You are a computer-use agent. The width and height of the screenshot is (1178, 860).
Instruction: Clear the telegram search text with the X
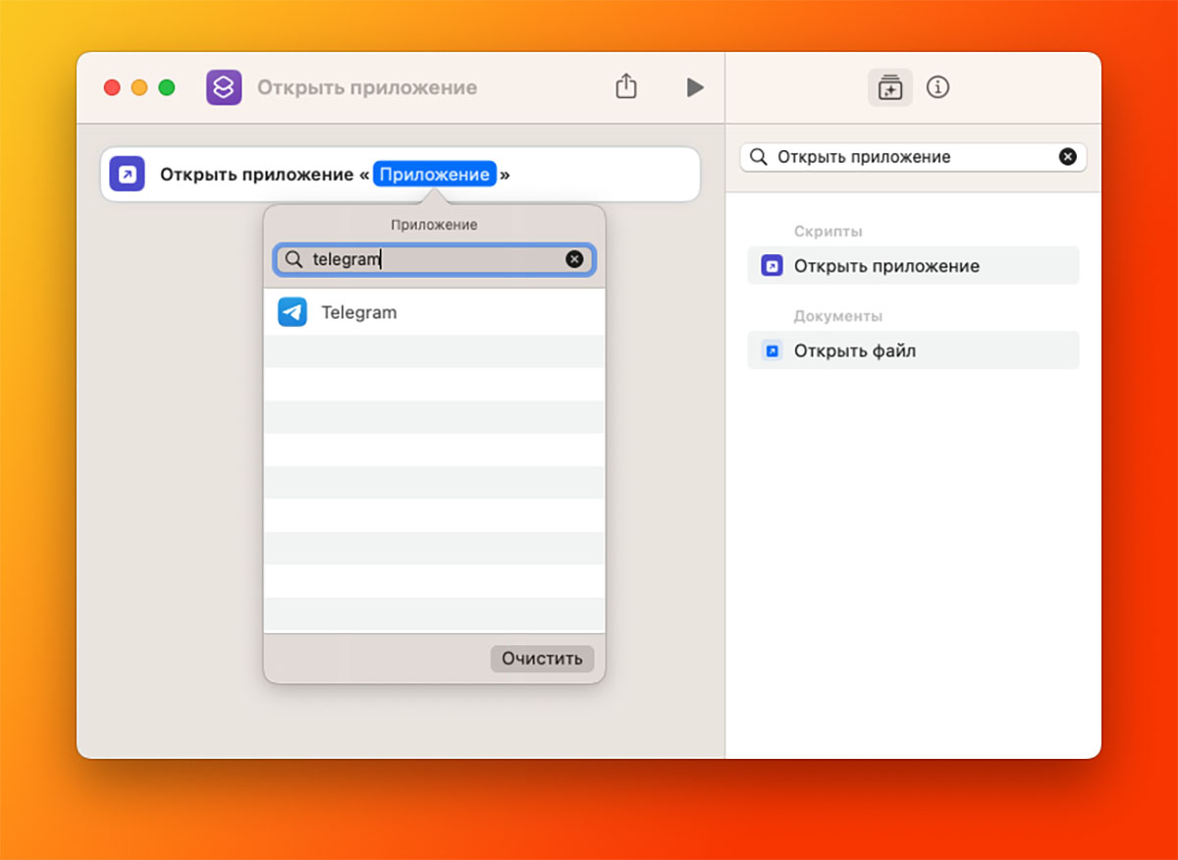coord(574,258)
